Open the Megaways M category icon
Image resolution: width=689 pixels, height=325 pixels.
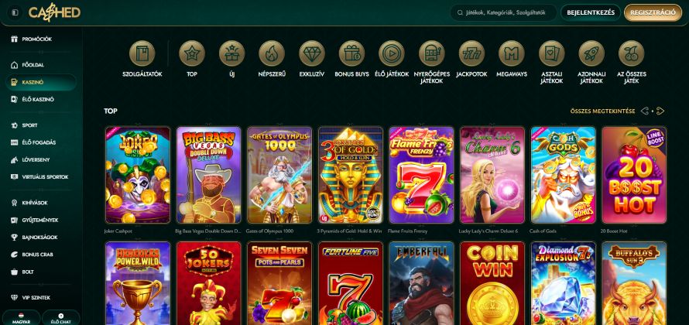(512, 53)
